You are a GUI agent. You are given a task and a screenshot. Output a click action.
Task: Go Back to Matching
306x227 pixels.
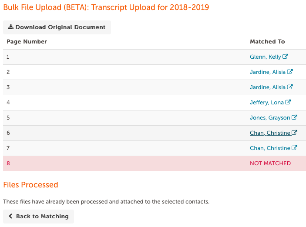38,217
